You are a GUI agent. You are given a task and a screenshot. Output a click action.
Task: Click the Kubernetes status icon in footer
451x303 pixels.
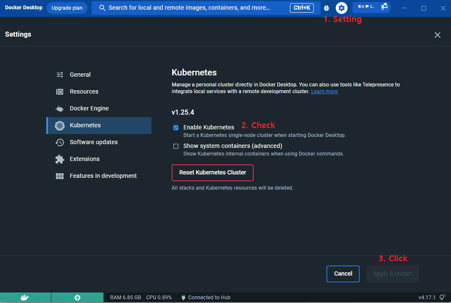[x=77, y=298]
